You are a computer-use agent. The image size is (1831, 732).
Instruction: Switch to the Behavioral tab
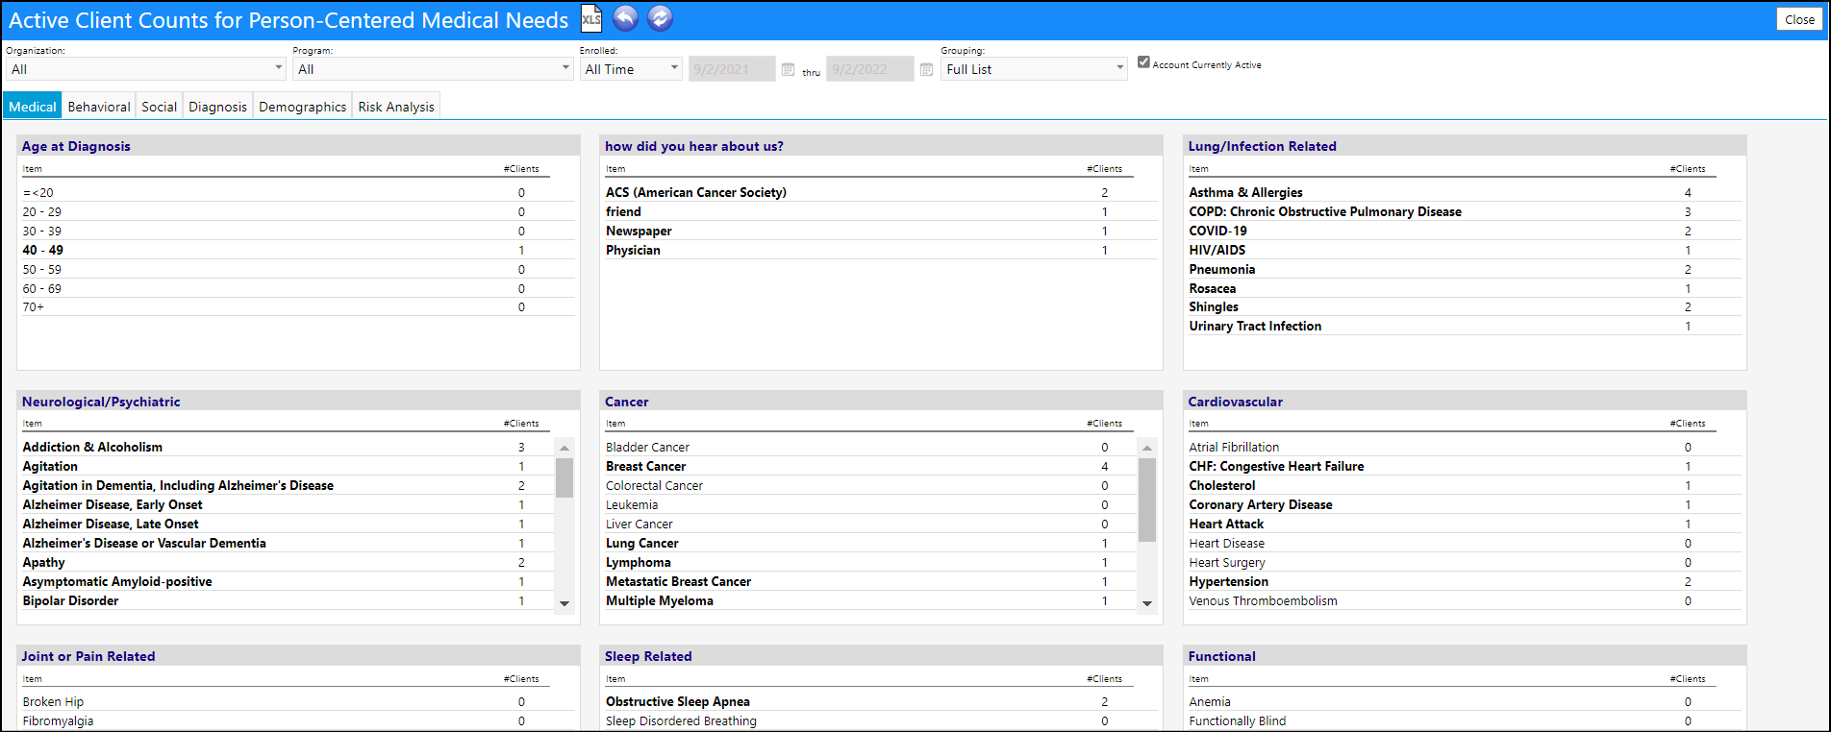(99, 107)
